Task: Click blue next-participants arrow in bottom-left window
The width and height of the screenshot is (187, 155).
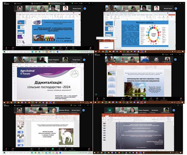Action: [x=83, y=110]
